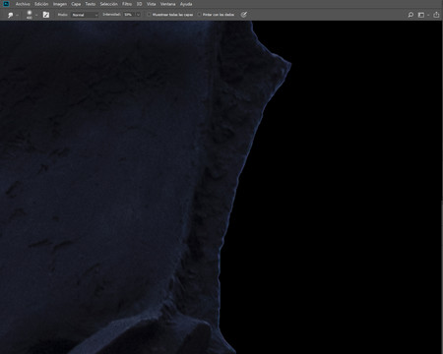
Task: Click the Photoshop application logo icon
Action: 6,4
